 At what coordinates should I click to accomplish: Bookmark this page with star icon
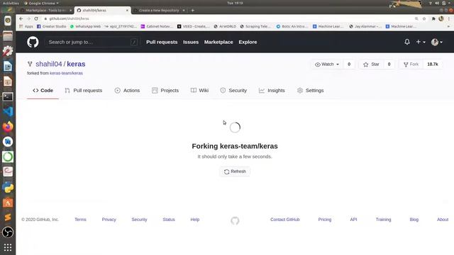tap(424, 18)
